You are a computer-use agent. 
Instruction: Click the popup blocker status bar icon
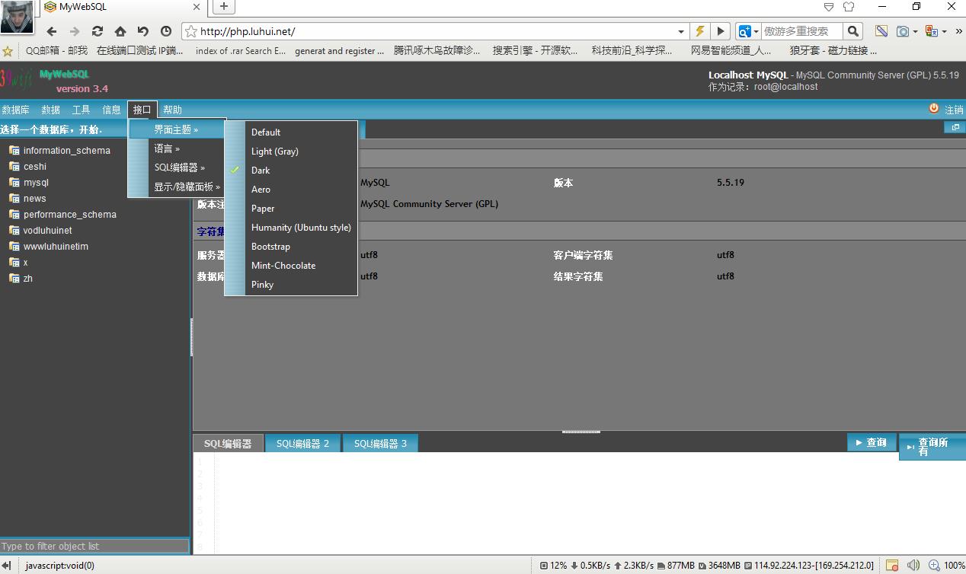pyautogui.click(x=891, y=566)
